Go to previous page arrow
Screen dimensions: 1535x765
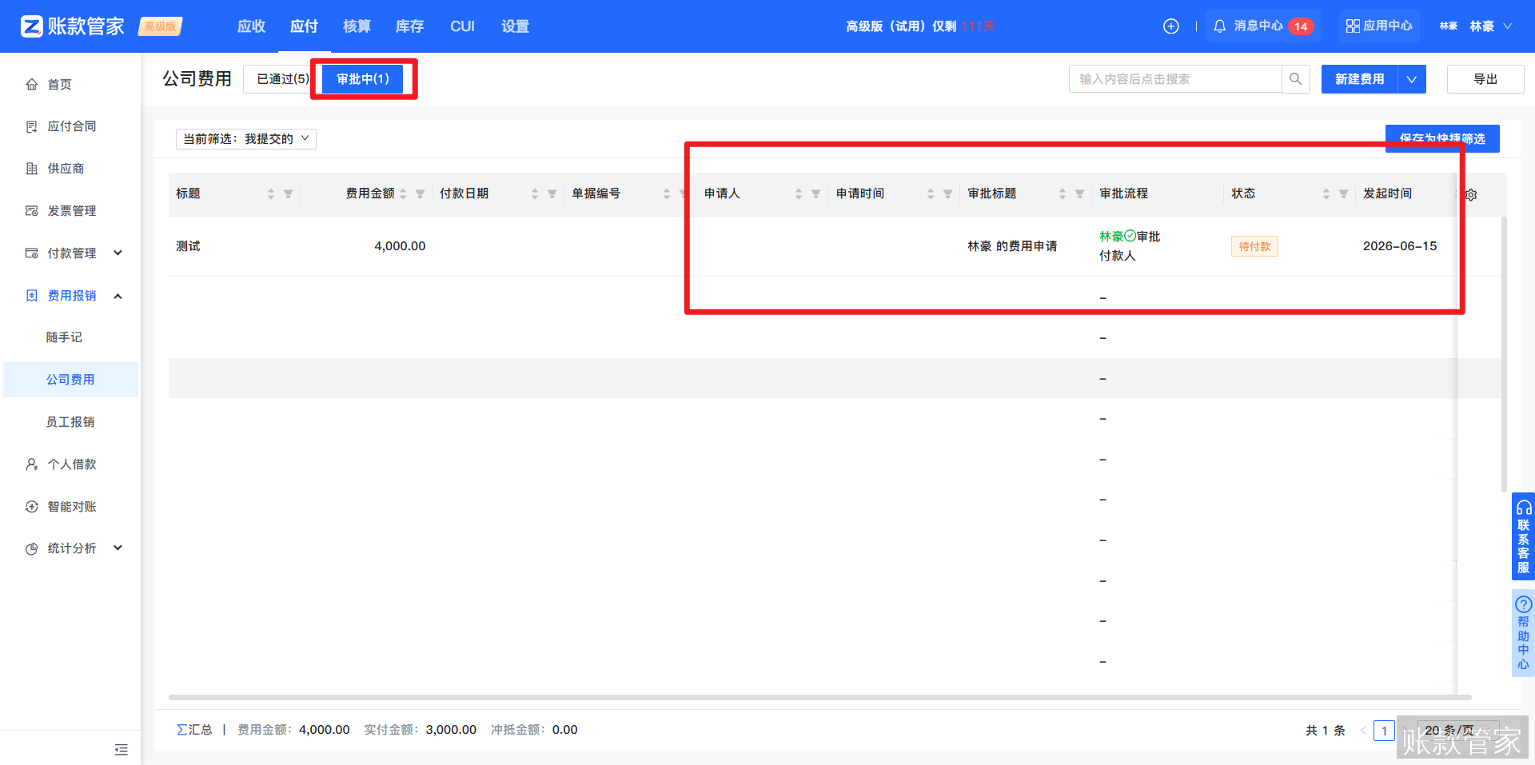coord(1363,731)
